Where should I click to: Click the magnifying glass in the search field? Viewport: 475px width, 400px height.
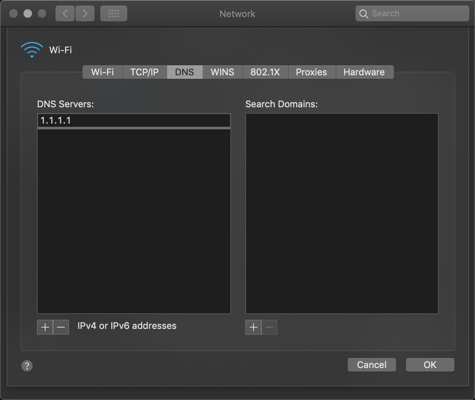point(363,13)
